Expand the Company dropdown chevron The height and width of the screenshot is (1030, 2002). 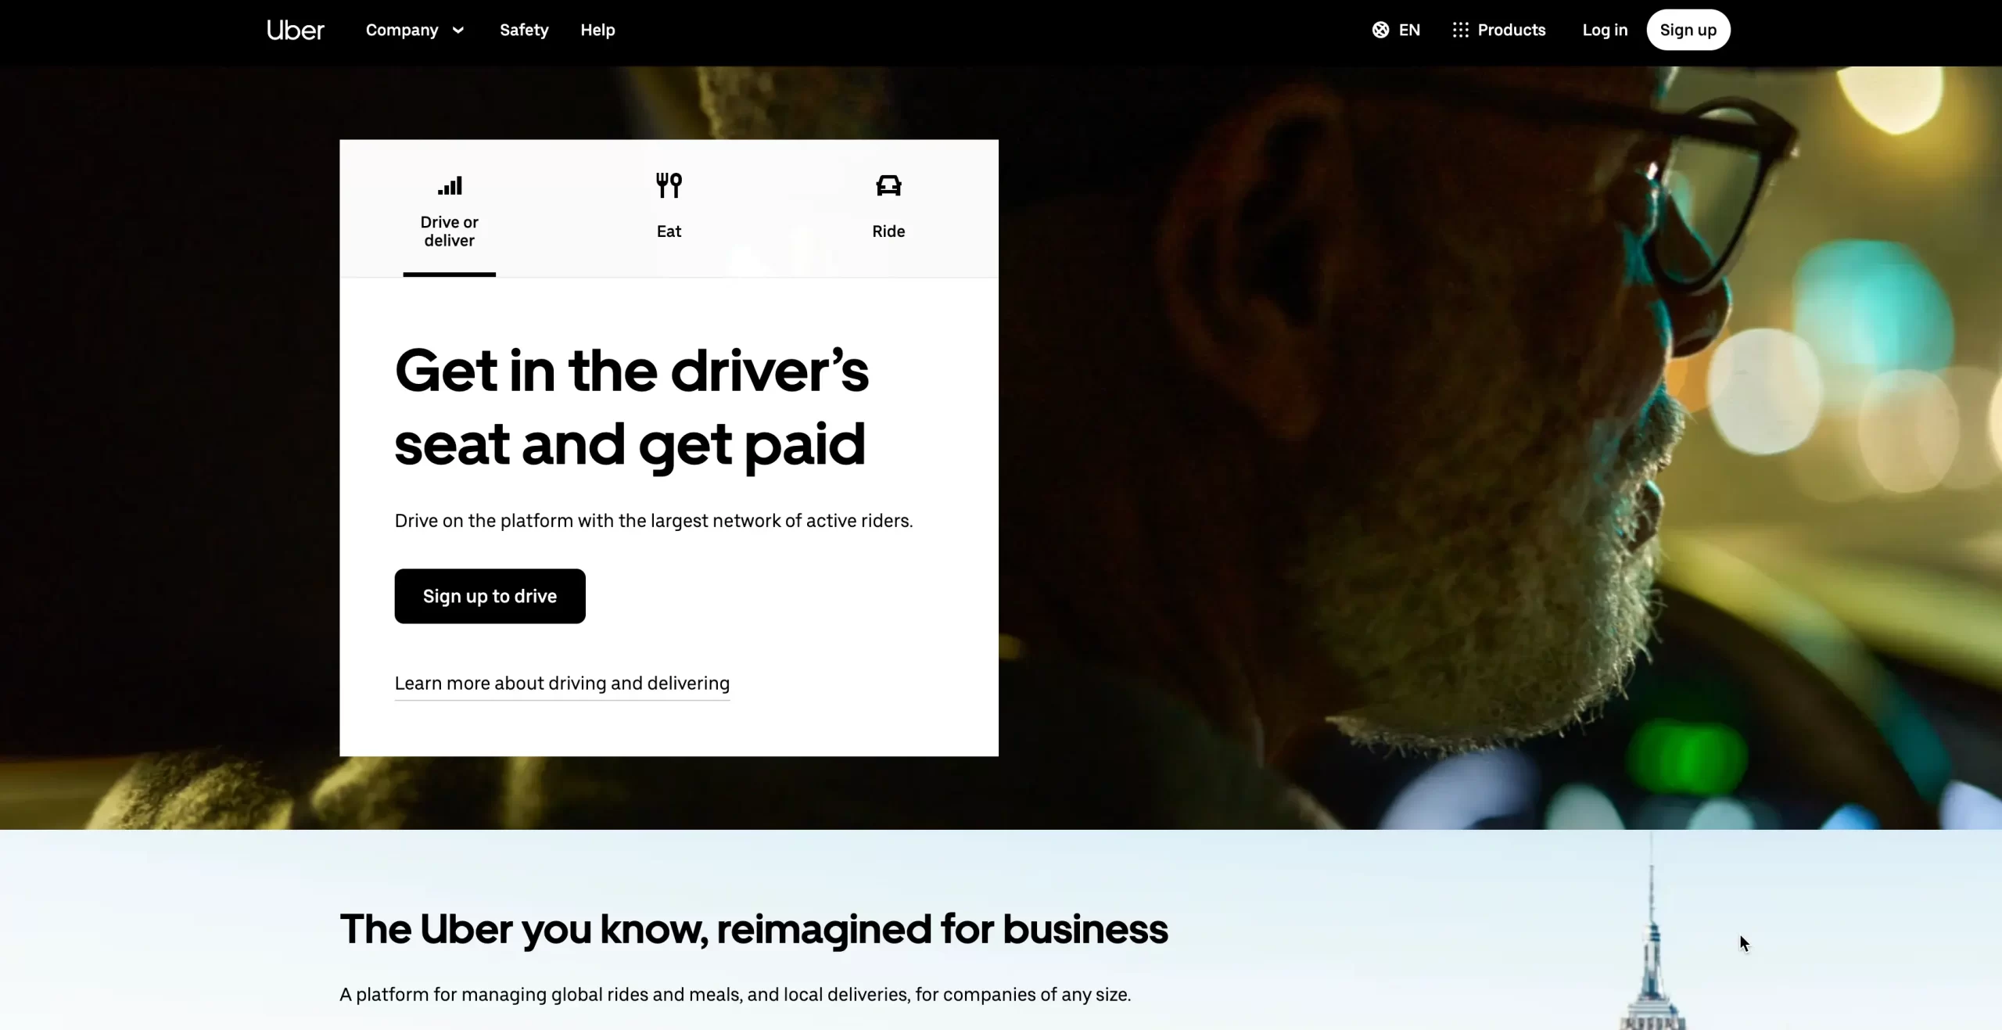coord(458,30)
